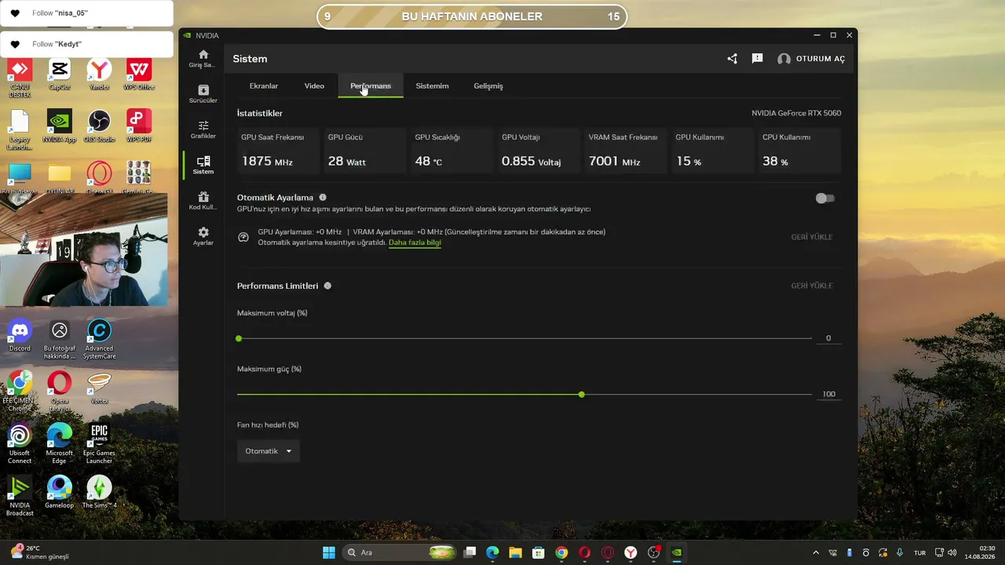Switch to the Ekranlar tab
The image size is (1005, 565).
[x=264, y=86]
